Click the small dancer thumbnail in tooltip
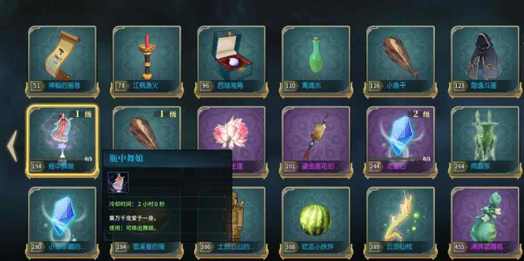Viewport: 524px width, 261px height. coord(118,182)
